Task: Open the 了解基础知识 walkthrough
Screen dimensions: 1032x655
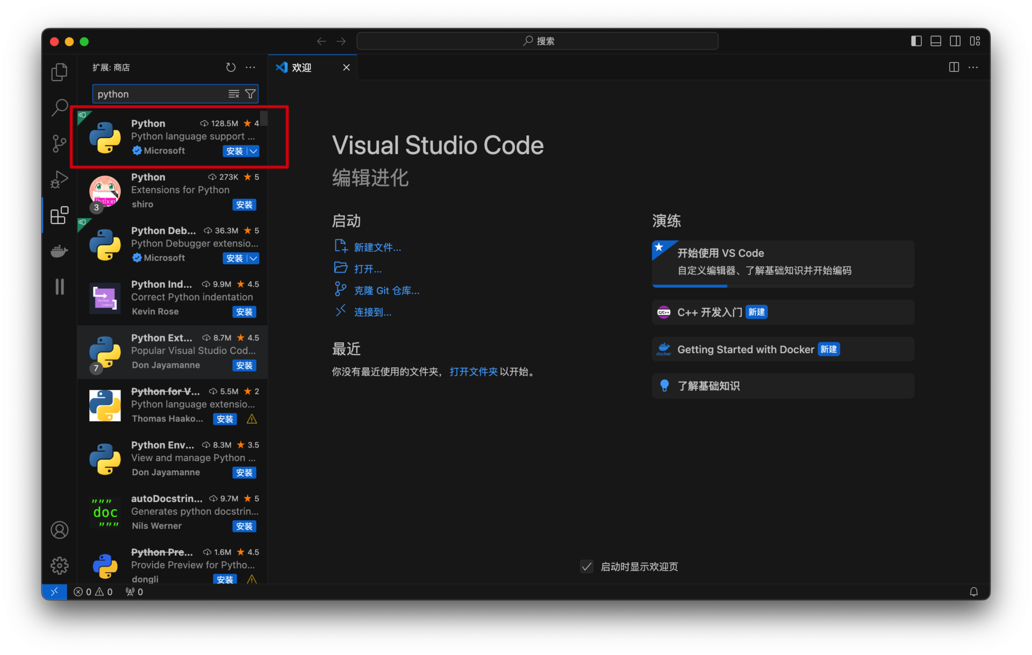Action: pyautogui.click(x=783, y=386)
